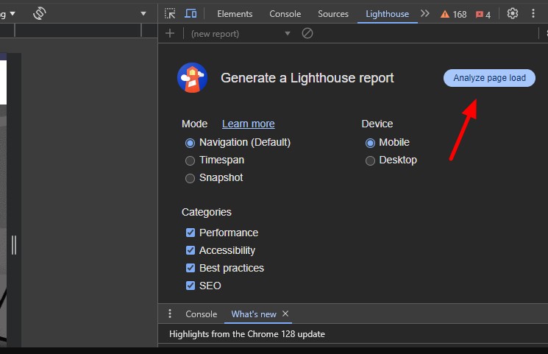Expand the more tabs chevron

pyautogui.click(x=424, y=13)
